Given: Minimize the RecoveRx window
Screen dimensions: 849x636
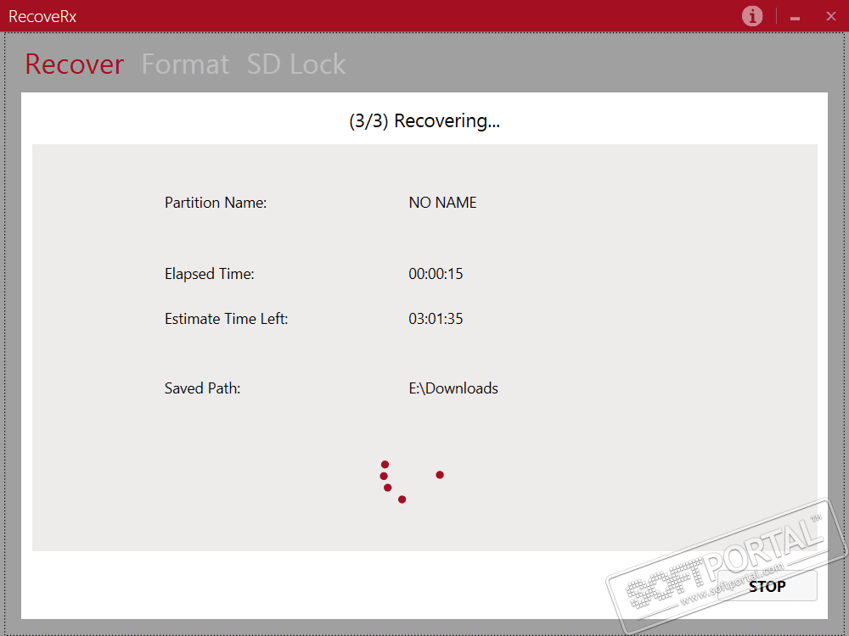Looking at the screenshot, I should [x=795, y=18].
